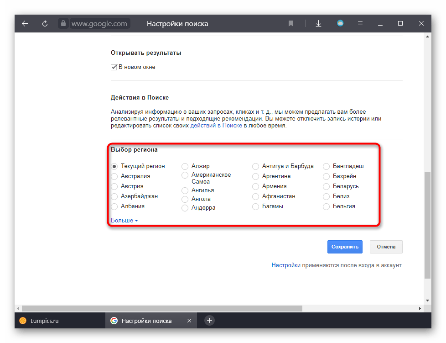Reload the page with refresh icon
Viewport: 446px width, 343px height.
[x=45, y=23]
